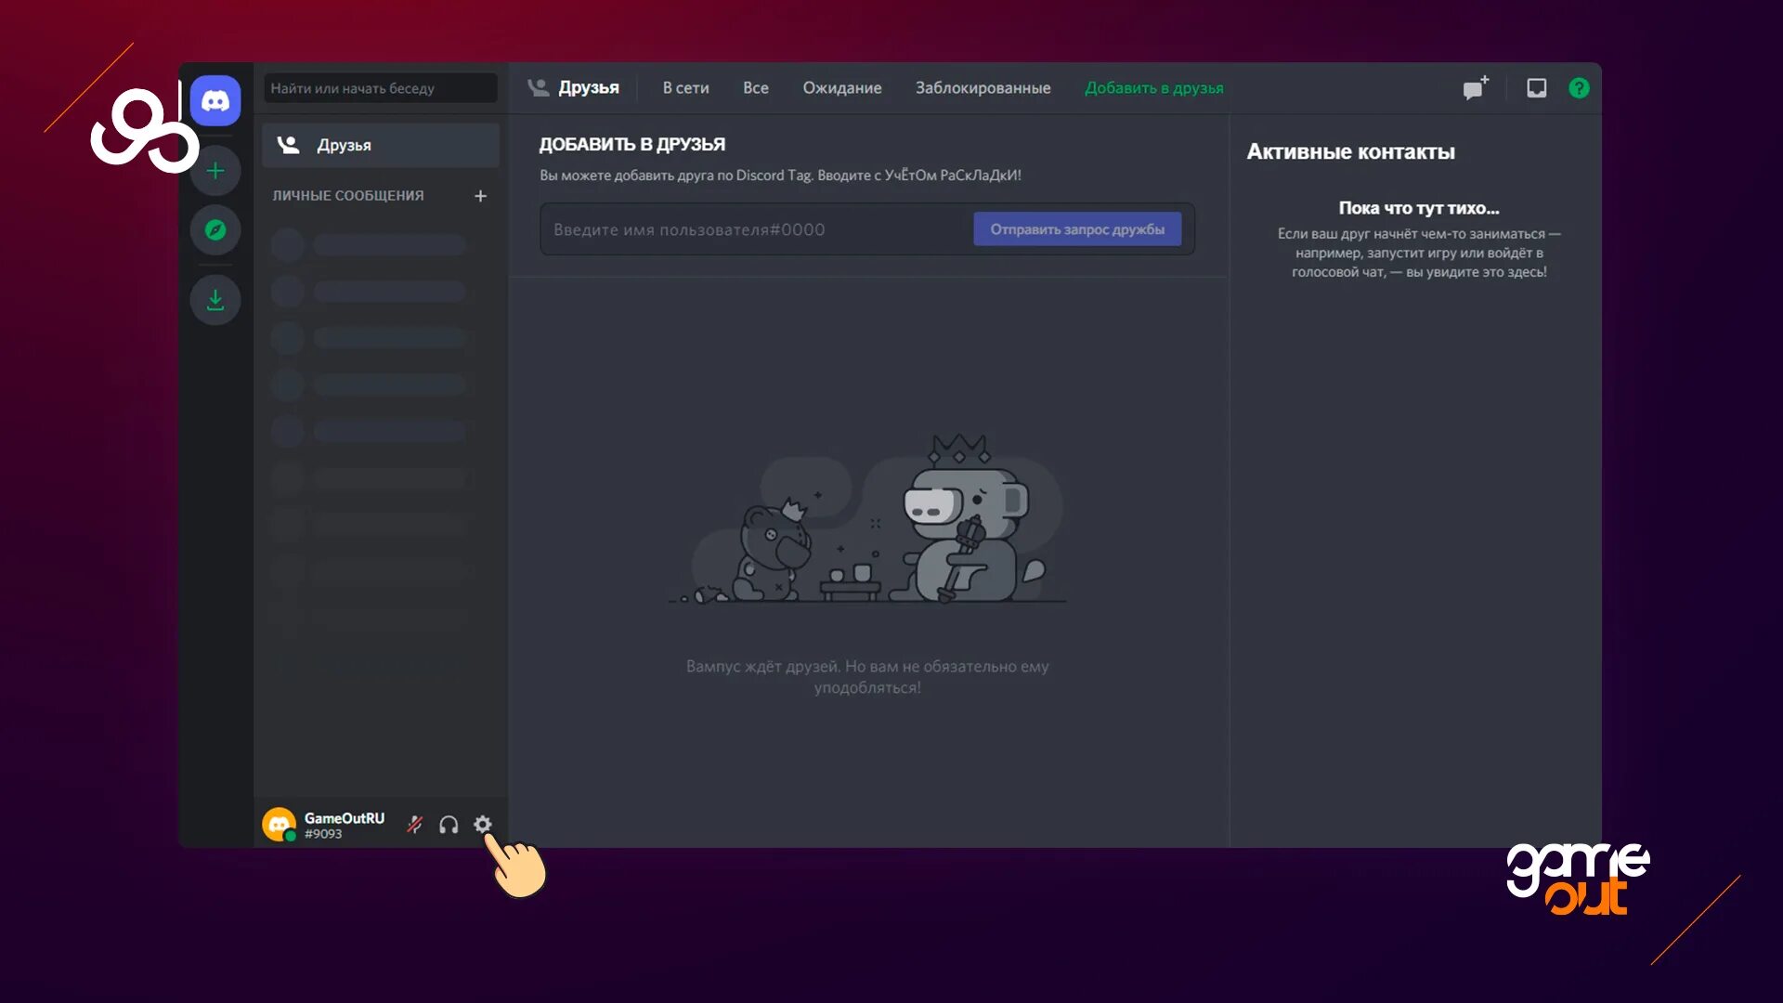Open User Settings gear icon

click(482, 824)
